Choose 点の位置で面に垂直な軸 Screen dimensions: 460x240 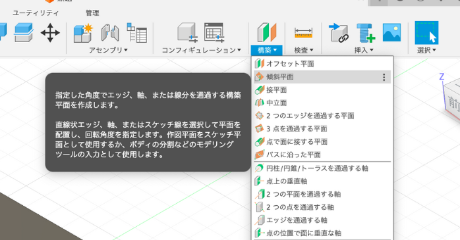click(322, 233)
